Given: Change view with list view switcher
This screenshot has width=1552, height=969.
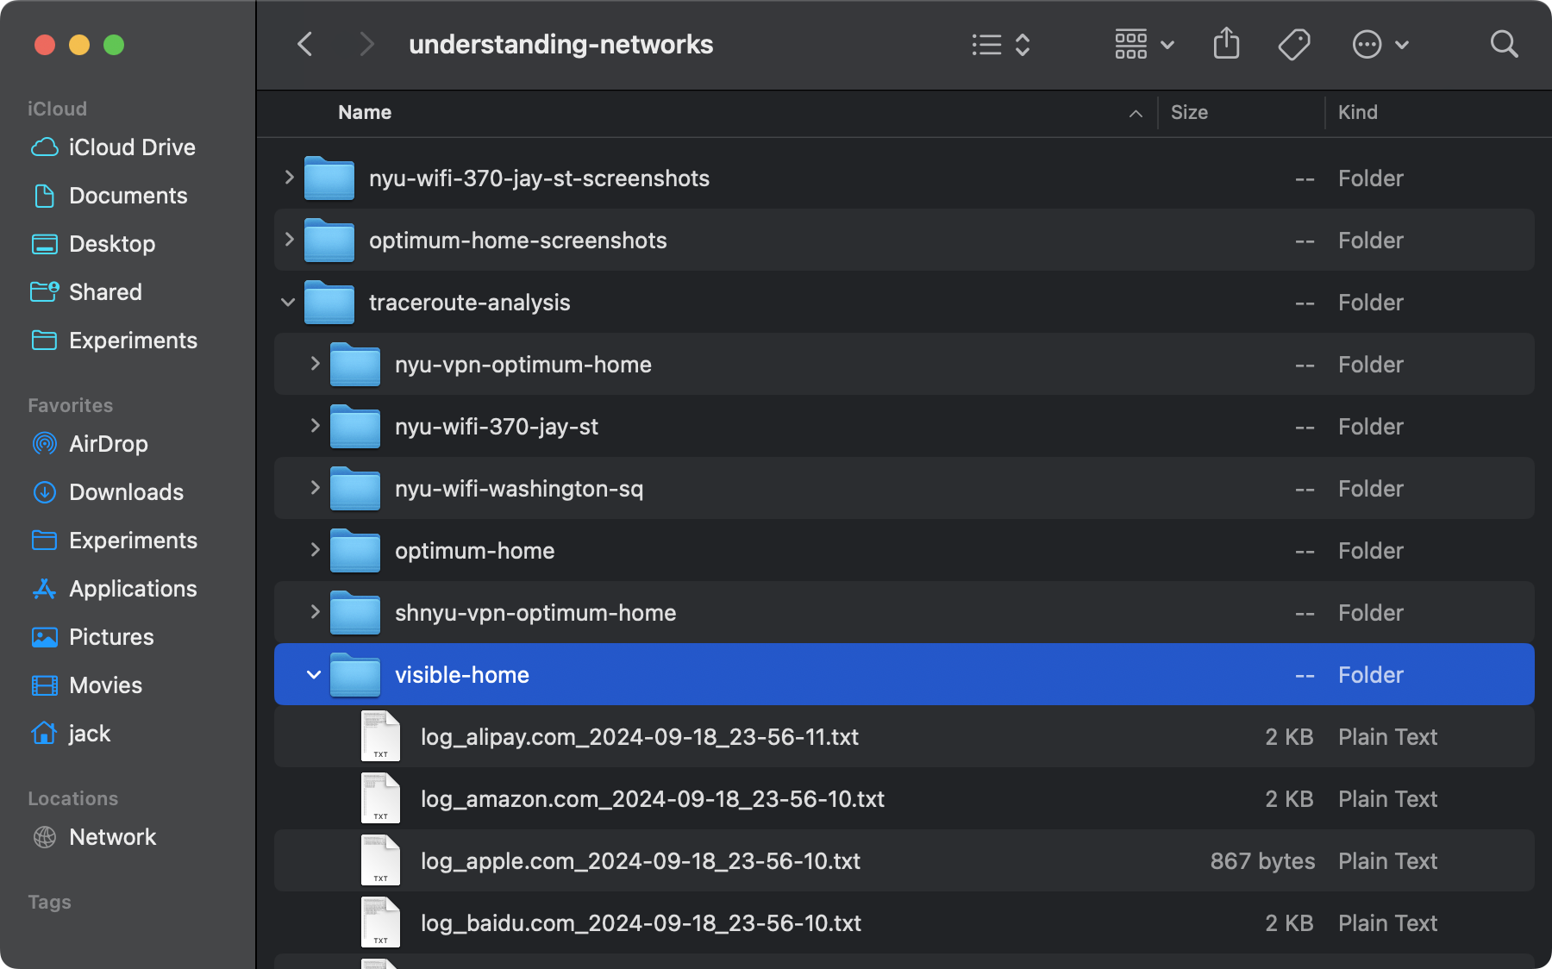Looking at the screenshot, I should click(x=1000, y=44).
